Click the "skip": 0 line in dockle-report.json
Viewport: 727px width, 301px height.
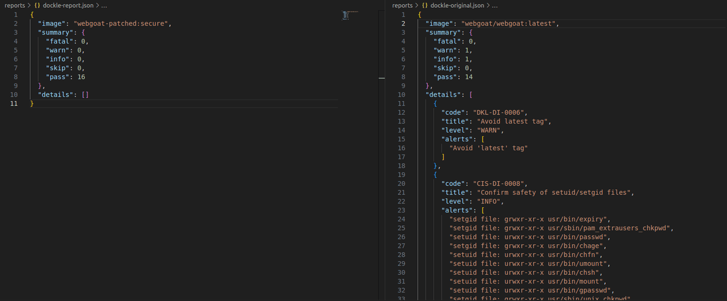65,68
